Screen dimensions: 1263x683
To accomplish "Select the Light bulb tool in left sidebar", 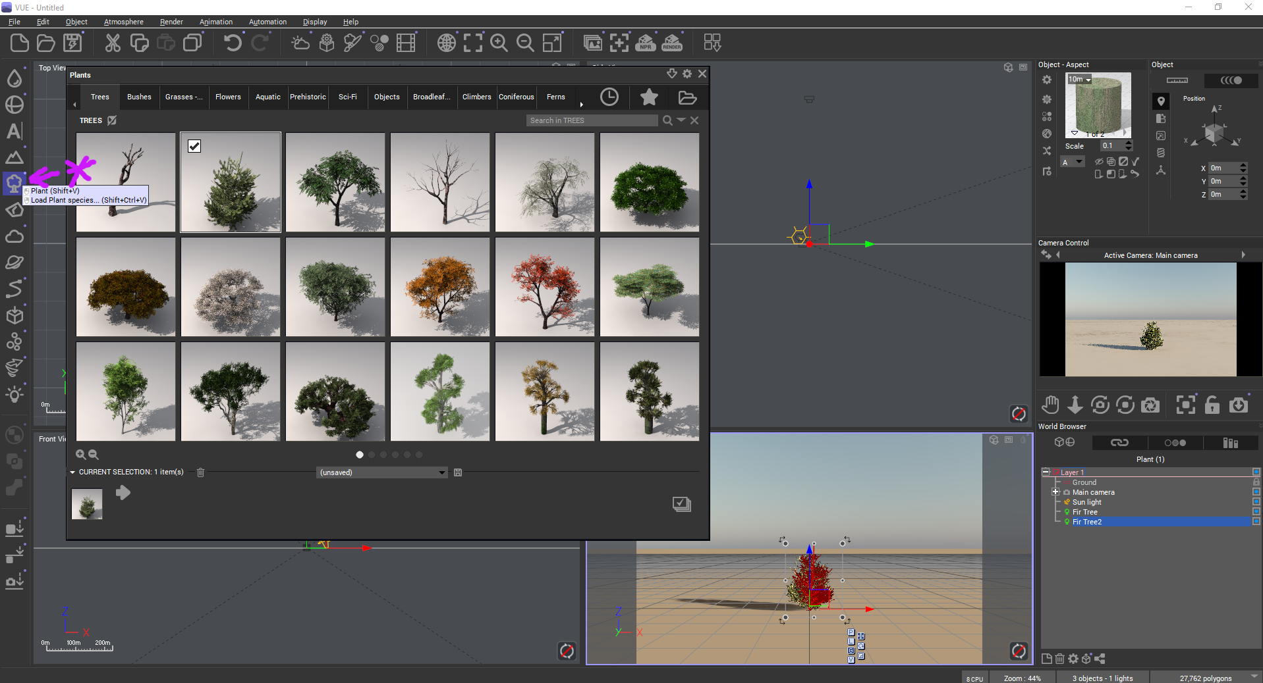I will point(14,394).
